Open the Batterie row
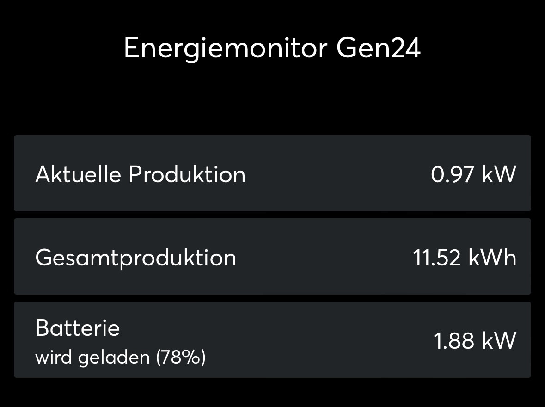The image size is (545, 407). tap(272, 340)
